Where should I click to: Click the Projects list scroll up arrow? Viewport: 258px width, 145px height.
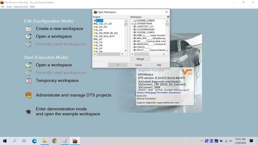(x=126, y=21)
